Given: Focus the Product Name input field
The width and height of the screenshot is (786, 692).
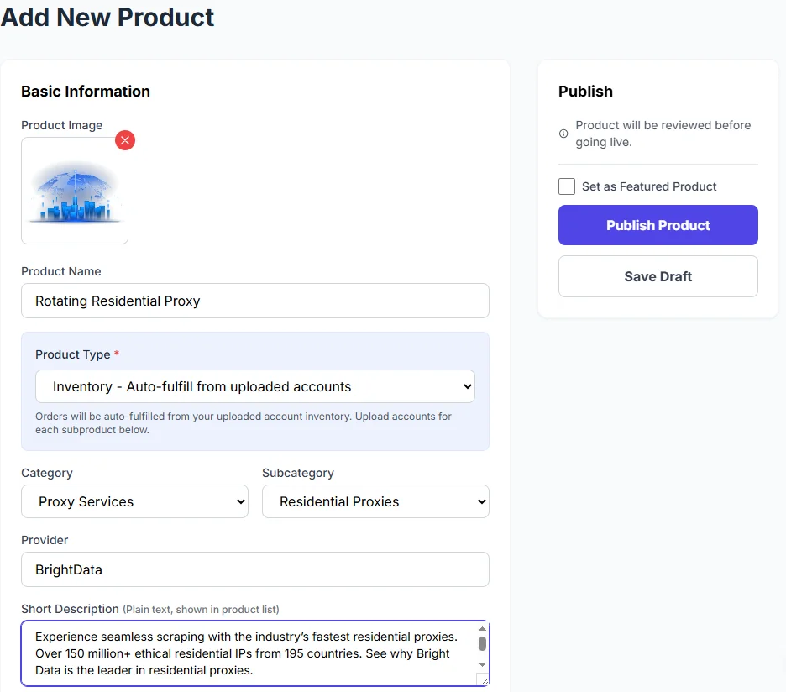Looking at the screenshot, I should click(255, 301).
